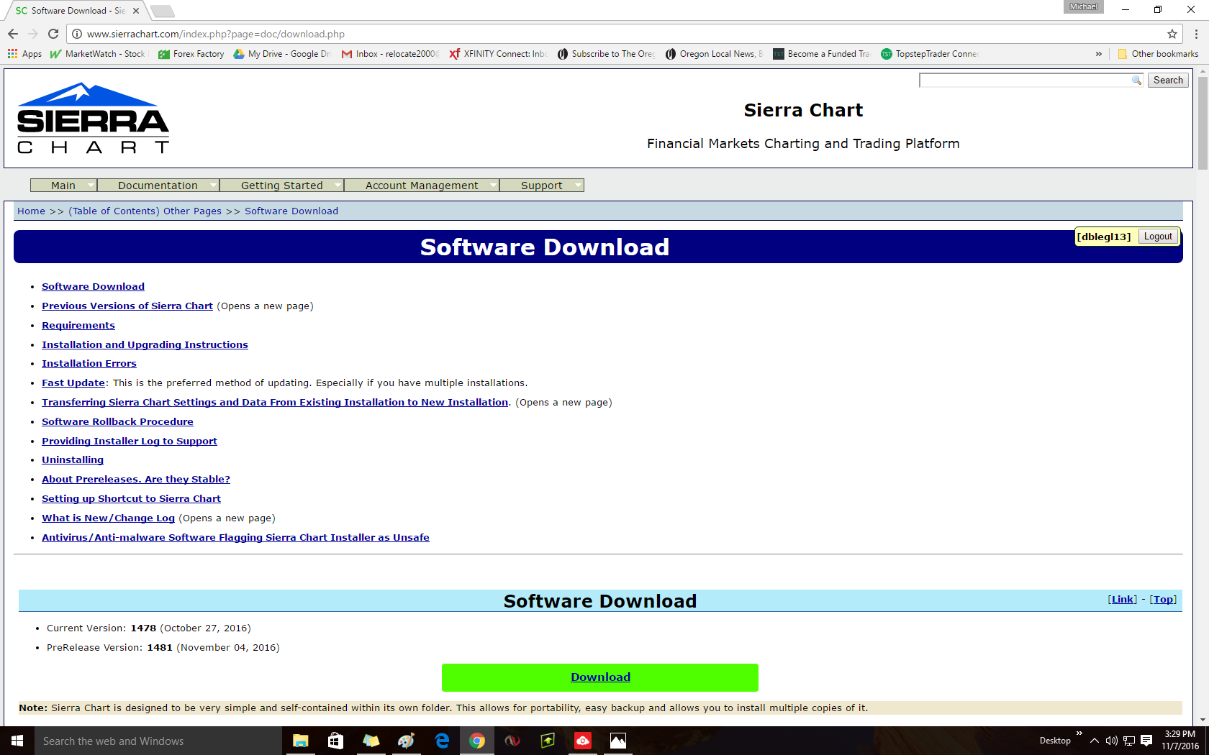This screenshot has height=755, width=1209.
Task: Open Providing Installer Log to Support link
Action: pos(130,441)
